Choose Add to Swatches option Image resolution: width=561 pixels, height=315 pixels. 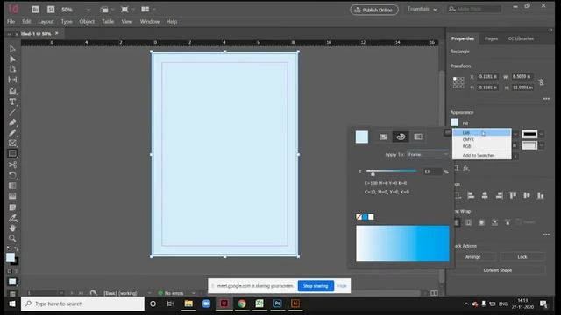click(482, 156)
